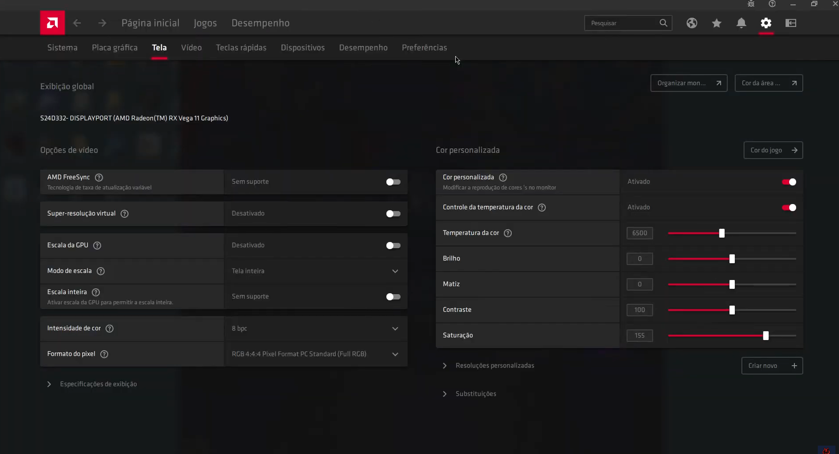Click Cor da área... button
Screen dimensions: 839x454
coord(769,83)
